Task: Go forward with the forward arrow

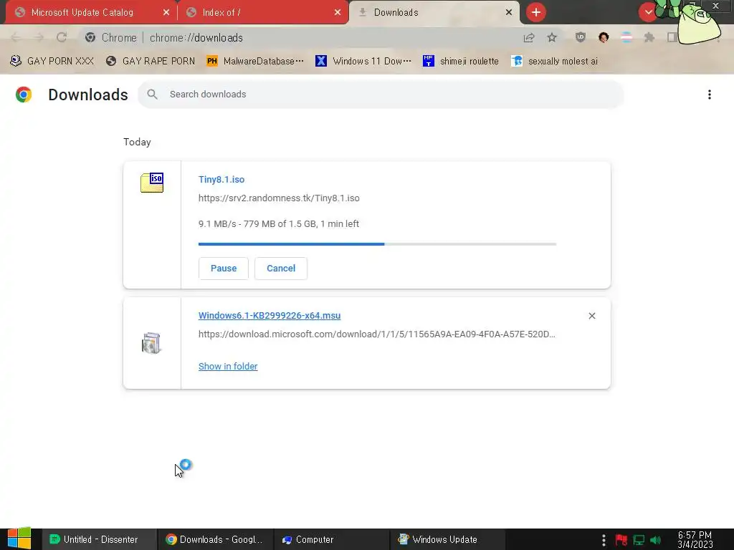Action: click(39, 38)
